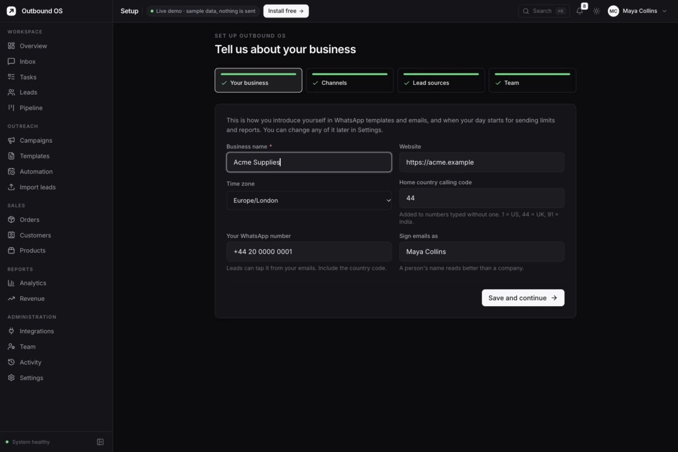
Task: Open the Pipeline icon in sidebar
Action: (11, 108)
